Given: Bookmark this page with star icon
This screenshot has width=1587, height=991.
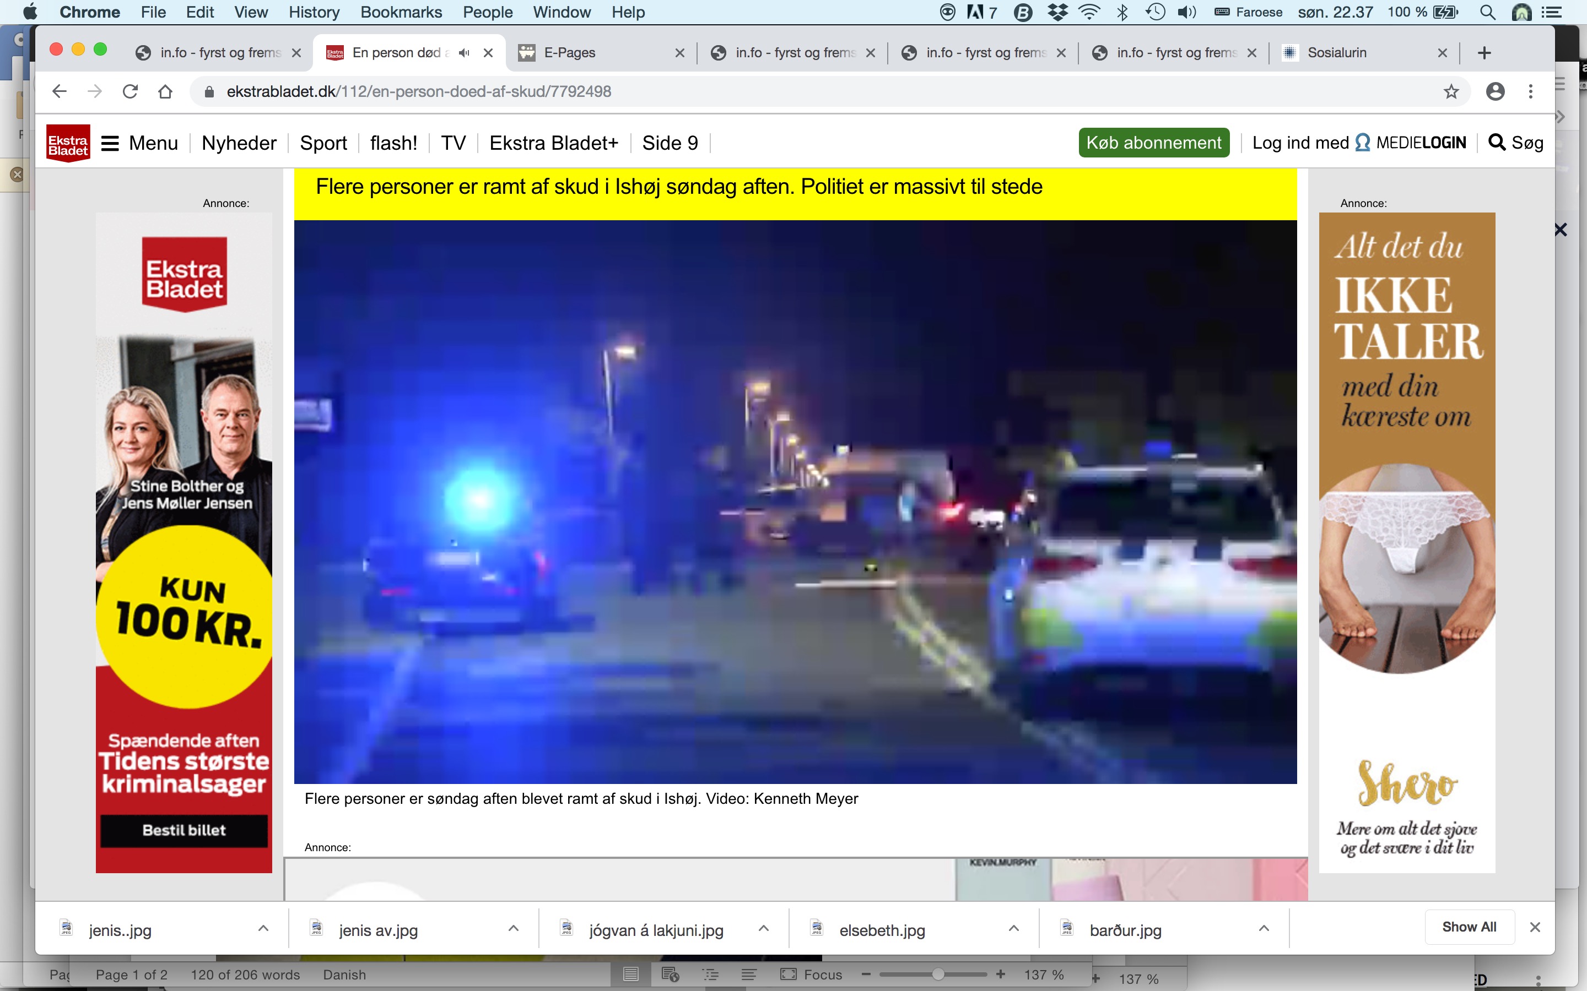Looking at the screenshot, I should (x=1450, y=91).
